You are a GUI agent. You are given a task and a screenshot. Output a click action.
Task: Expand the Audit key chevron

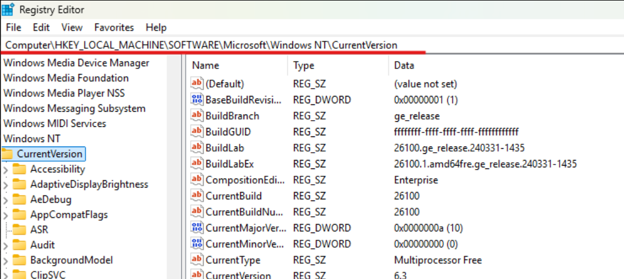(x=6, y=245)
